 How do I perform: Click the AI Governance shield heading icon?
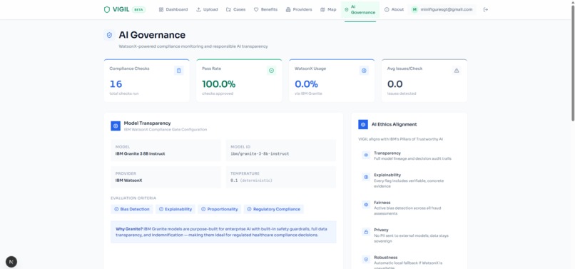point(109,35)
